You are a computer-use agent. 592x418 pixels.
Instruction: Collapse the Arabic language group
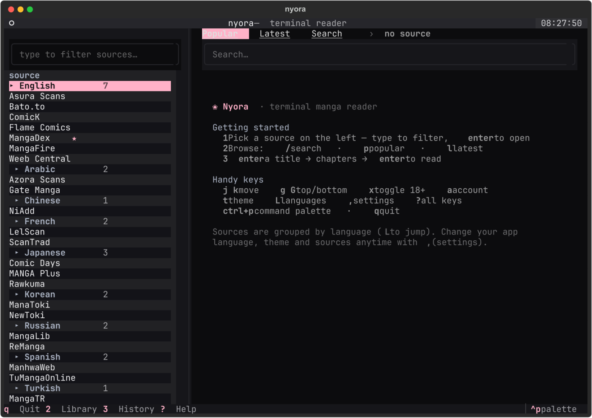coord(90,169)
